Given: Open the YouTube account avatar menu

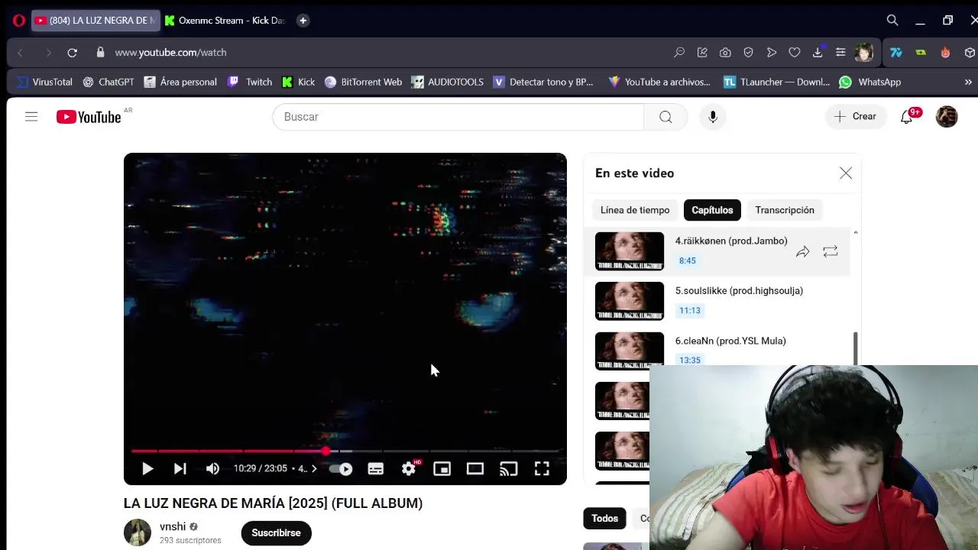Looking at the screenshot, I should pyautogui.click(x=947, y=117).
